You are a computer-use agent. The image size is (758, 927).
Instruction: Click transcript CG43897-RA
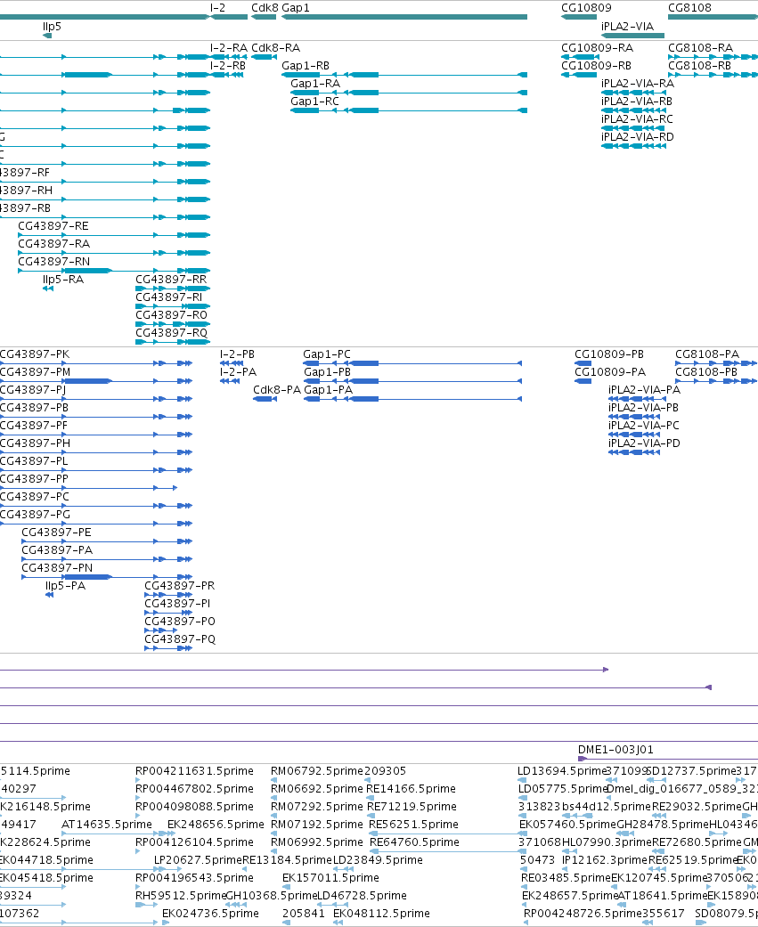point(53,244)
